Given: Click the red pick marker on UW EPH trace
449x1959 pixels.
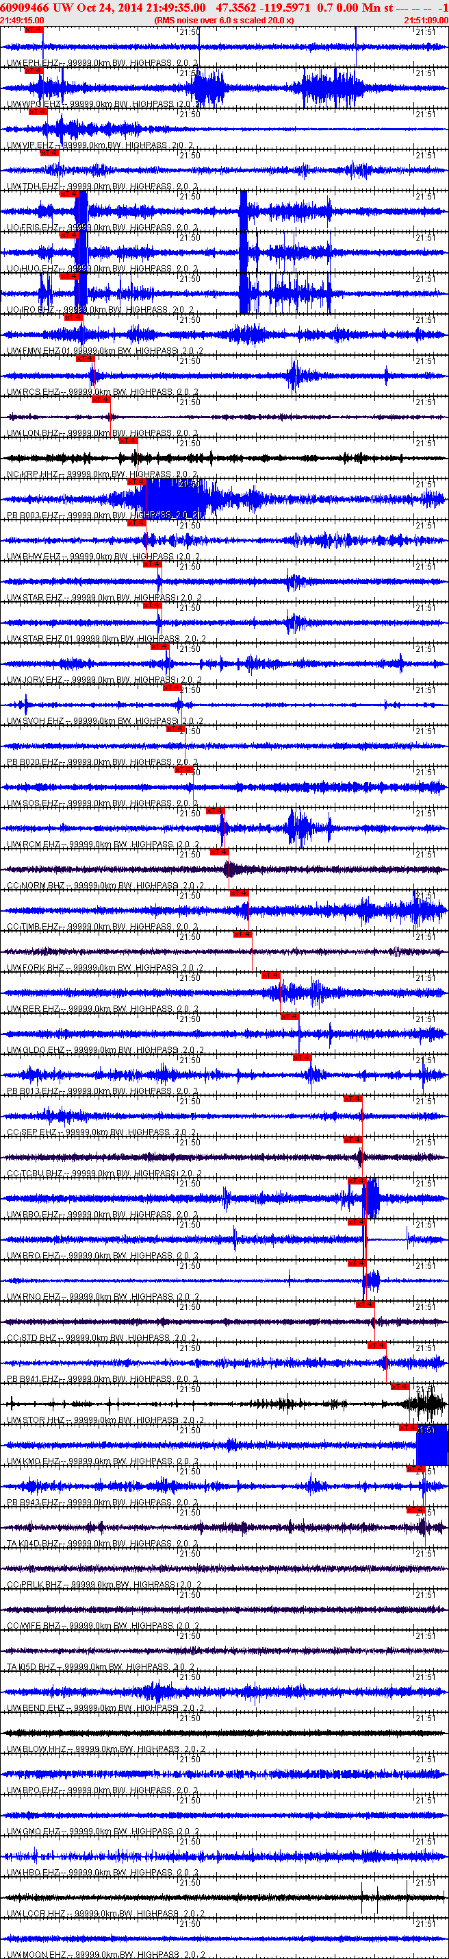Looking at the screenshot, I should pos(34,29).
